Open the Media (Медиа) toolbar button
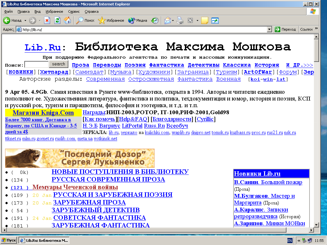This screenshot has height=245, width=327. pos(138,20)
